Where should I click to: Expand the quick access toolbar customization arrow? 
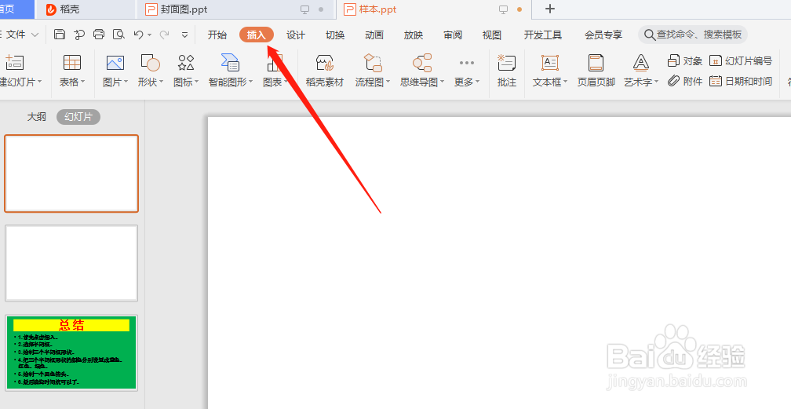pos(184,35)
